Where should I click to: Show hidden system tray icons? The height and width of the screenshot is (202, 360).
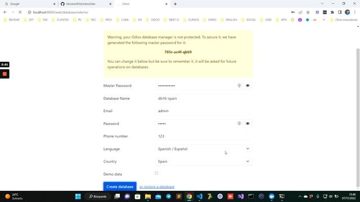pos(300,196)
